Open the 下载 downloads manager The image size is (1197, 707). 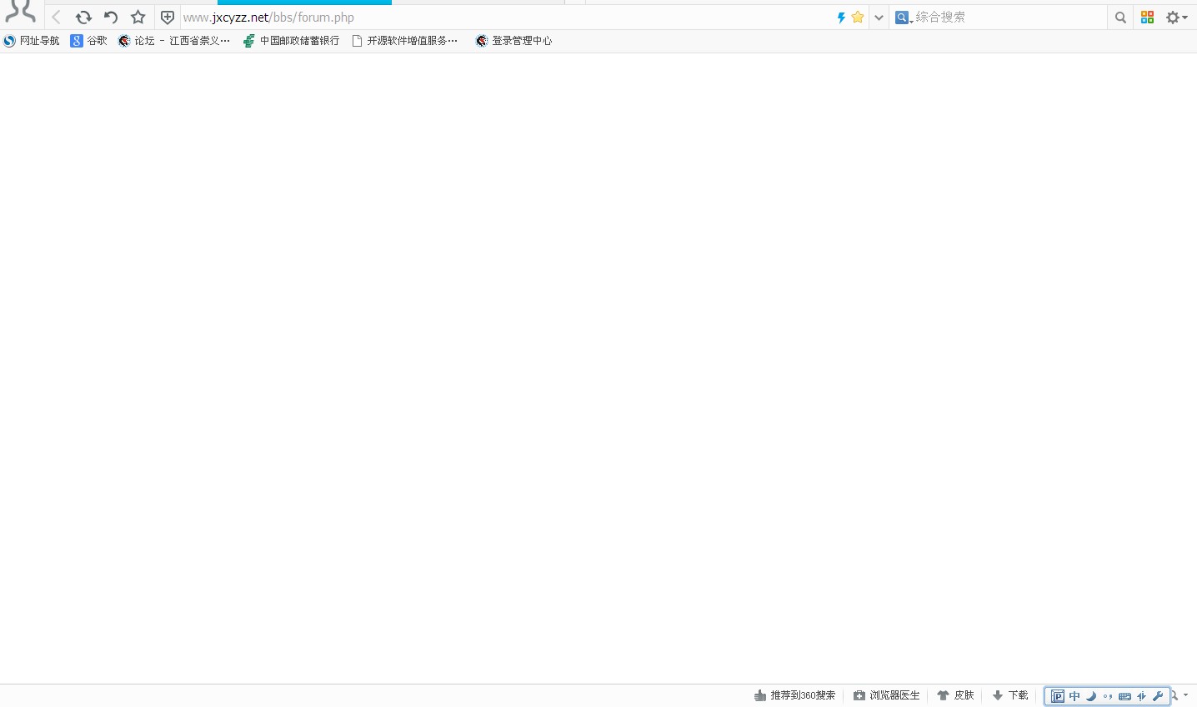pyautogui.click(x=1009, y=695)
